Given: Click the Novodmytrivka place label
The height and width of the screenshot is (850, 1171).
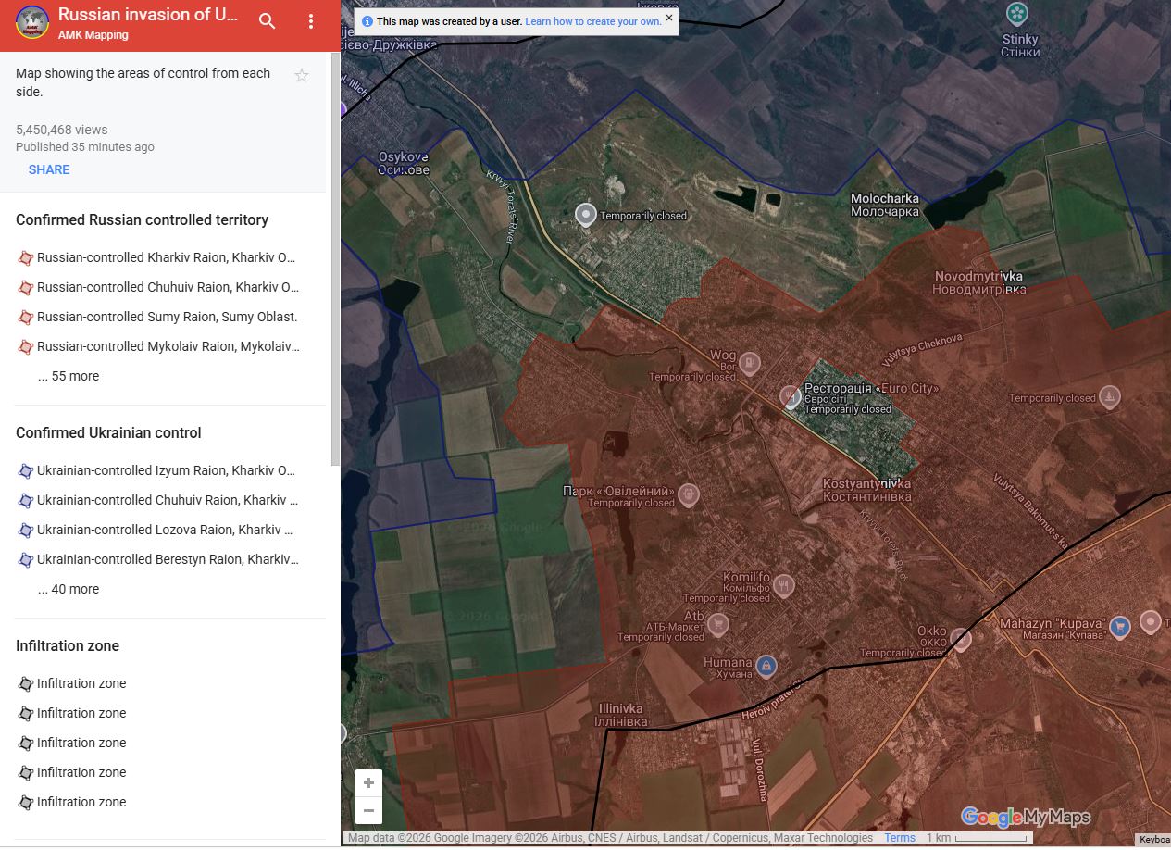Looking at the screenshot, I should click(x=980, y=282).
